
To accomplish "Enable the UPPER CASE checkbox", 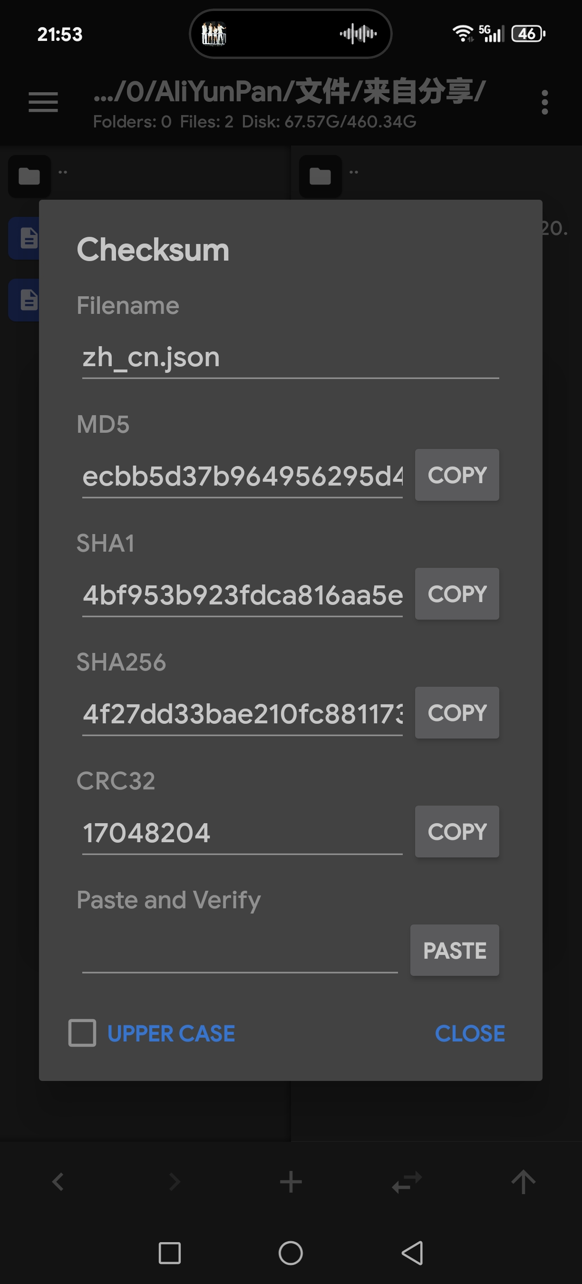I will [82, 1033].
